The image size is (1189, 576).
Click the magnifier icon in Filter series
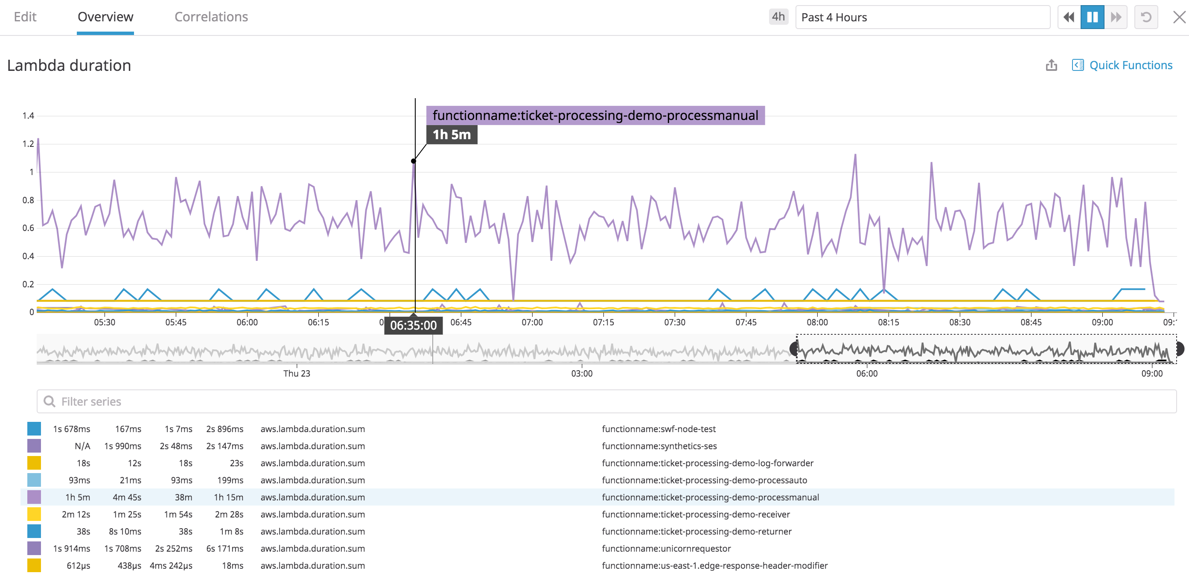point(50,401)
